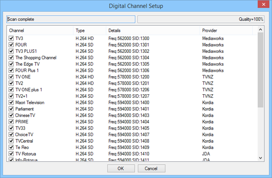Toggle the FOUR Plus 1 checkbox
272x178 pixels.
point(11,70)
